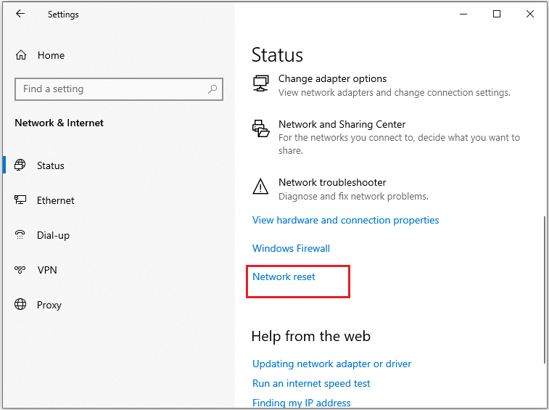This screenshot has width=549, height=410.
Task: Click the Dial-up phone icon
Action: pyautogui.click(x=20, y=234)
